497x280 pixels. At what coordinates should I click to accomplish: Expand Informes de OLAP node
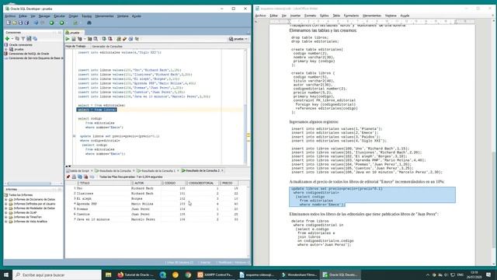pos(6,212)
